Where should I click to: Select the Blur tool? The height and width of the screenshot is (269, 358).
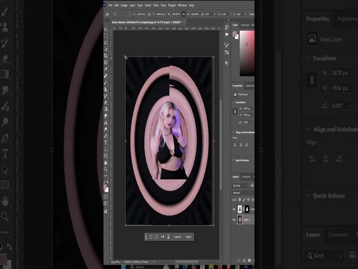(106, 116)
